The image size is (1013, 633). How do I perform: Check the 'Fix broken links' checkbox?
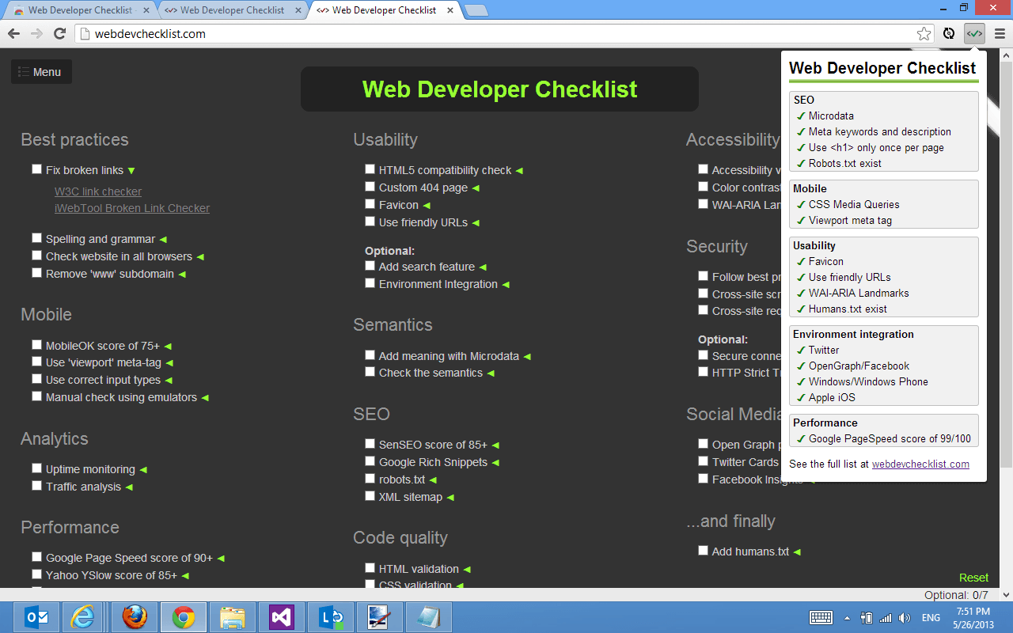36,169
